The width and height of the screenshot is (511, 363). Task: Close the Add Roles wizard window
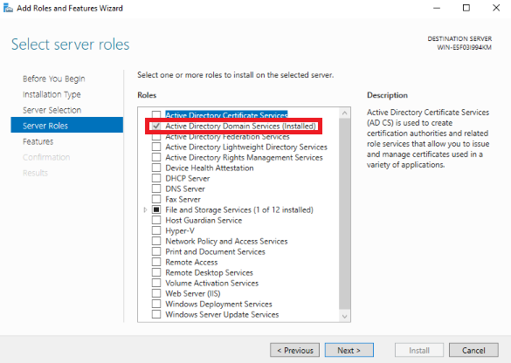pyautogui.click(x=496, y=8)
